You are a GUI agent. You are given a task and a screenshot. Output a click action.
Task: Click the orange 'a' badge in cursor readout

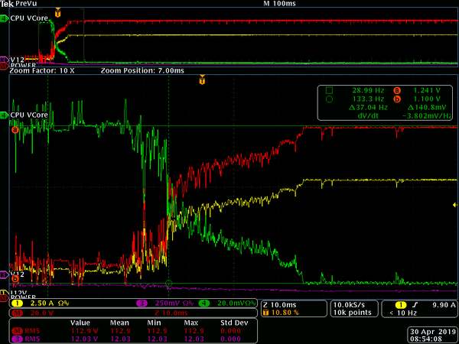(x=397, y=90)
